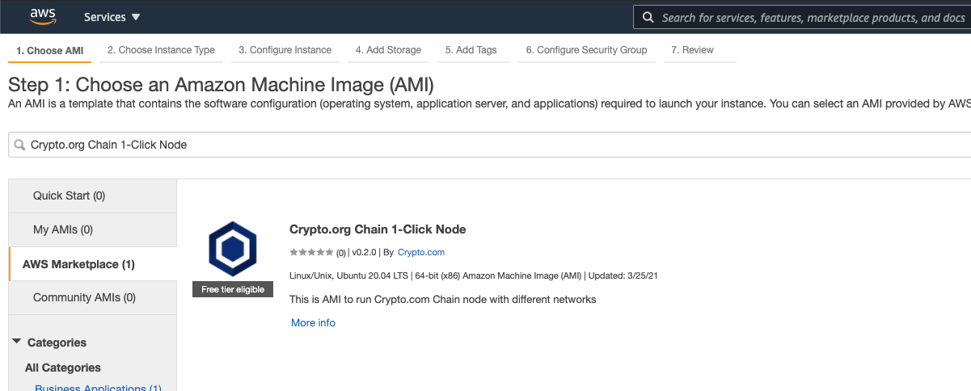Open the Crypto.com vendor link

tap(421, 252)
